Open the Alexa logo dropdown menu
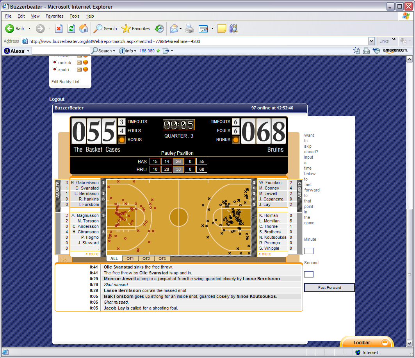 [x=28, y=51]
